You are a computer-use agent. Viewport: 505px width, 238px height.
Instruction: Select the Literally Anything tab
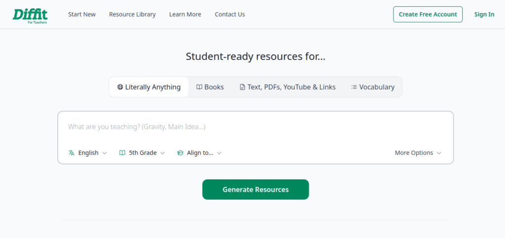click(x=149, y=87)
